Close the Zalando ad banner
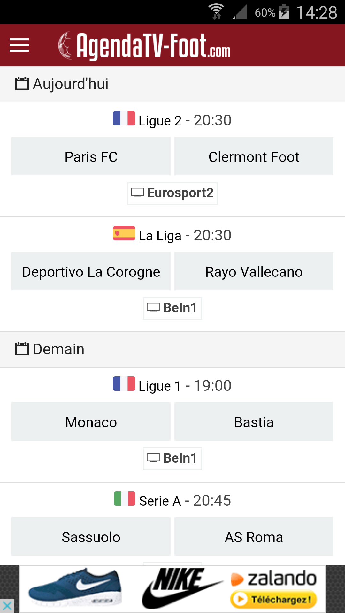This screenshot has width=345, height=613. point(7,606)
